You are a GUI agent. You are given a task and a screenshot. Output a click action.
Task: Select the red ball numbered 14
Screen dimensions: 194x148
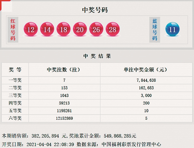coord(47,29)
